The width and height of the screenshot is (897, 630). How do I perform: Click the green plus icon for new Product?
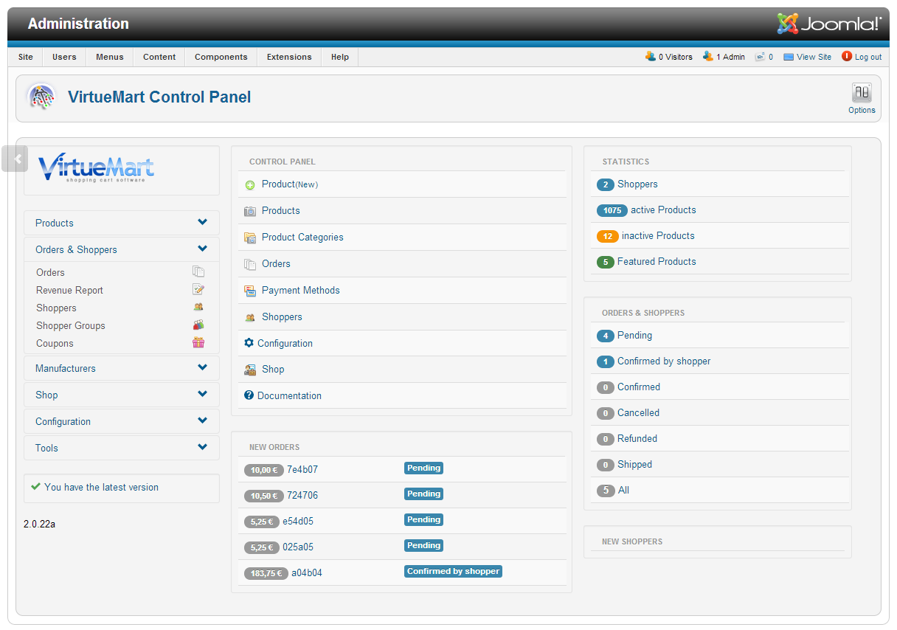tap(250, 185)
